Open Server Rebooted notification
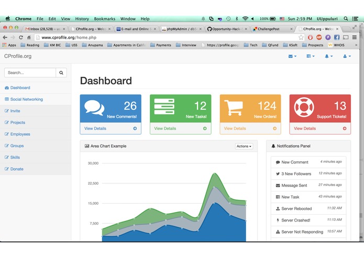Viewport: 364px width, 258px height. 308,208
